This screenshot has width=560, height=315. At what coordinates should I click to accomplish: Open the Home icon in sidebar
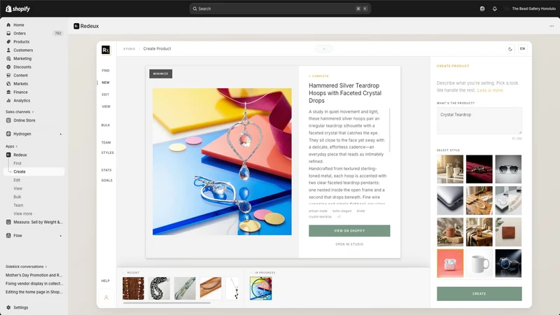click(x=8, y=25)
